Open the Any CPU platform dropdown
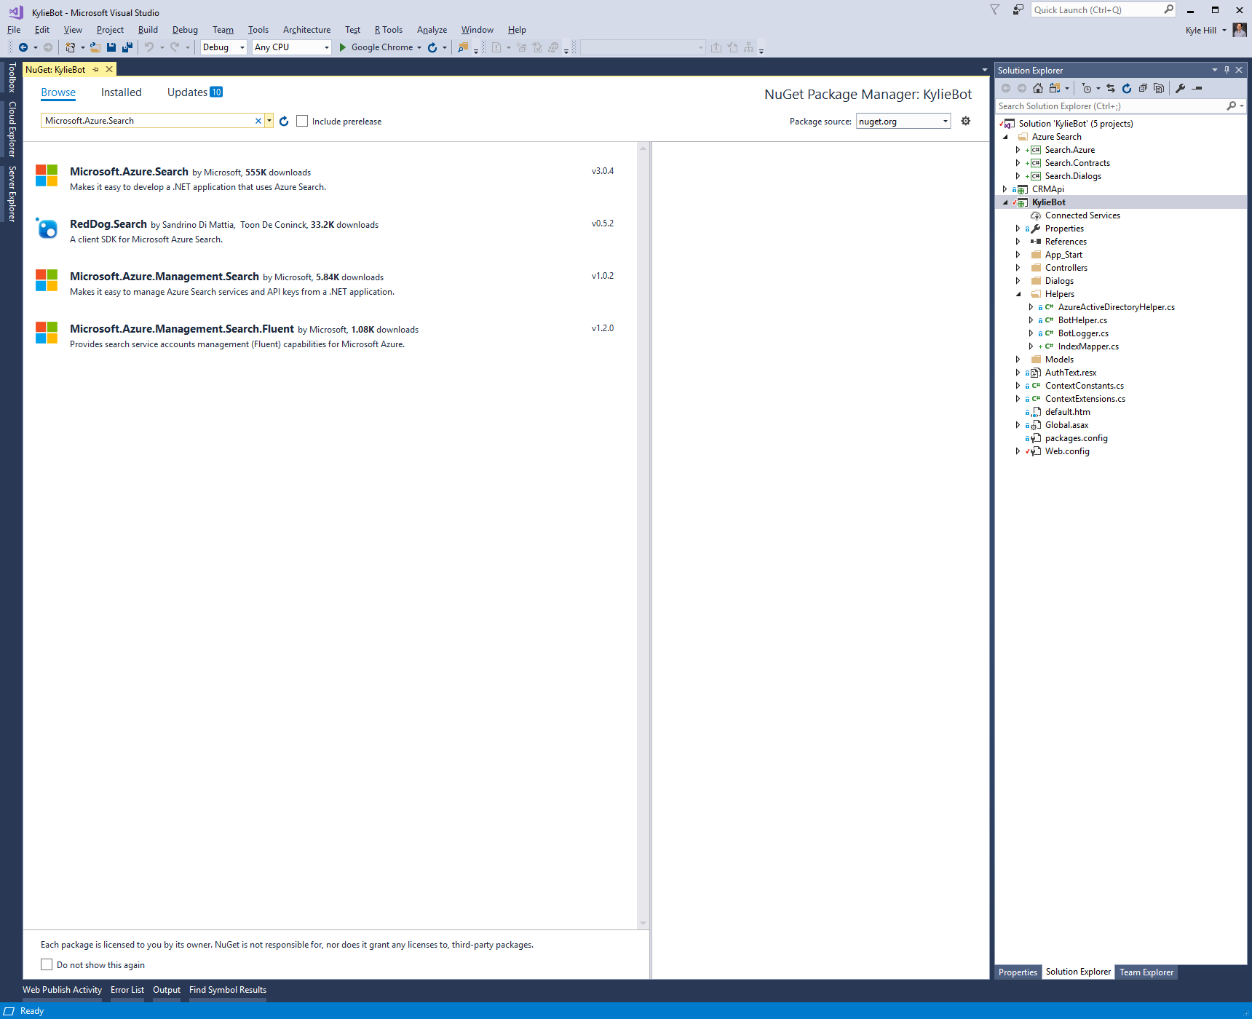Screen dimensions: 1252x1019 point(292,47)
